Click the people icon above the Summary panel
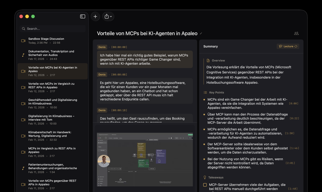Viewport: 322px width, 192px height. click(x=296, y=33)
